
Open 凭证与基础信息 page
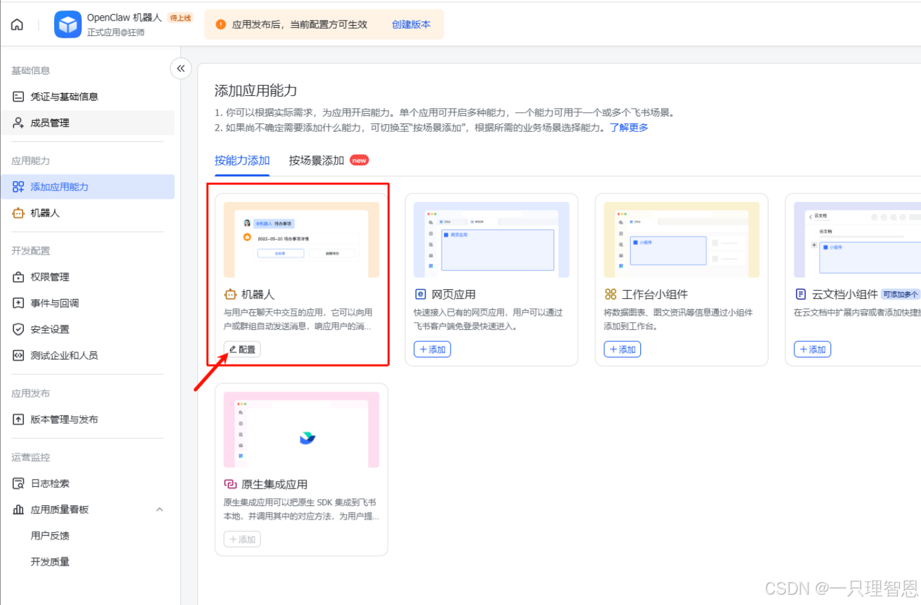pos(88,96)
